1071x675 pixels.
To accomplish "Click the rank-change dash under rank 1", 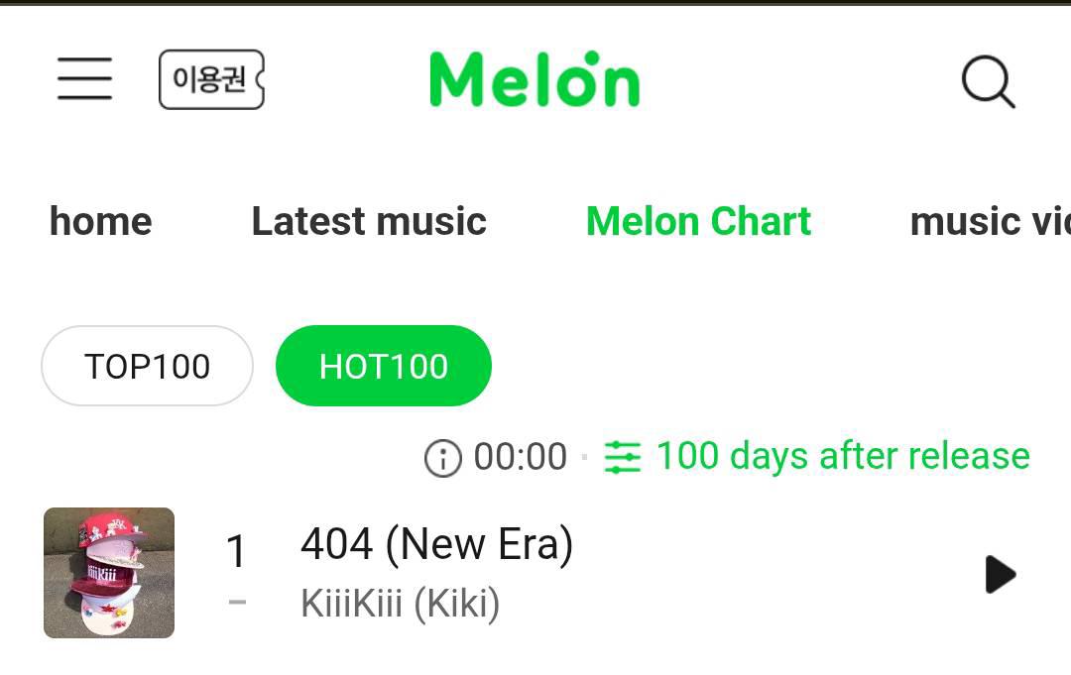I will click(237, 600).
